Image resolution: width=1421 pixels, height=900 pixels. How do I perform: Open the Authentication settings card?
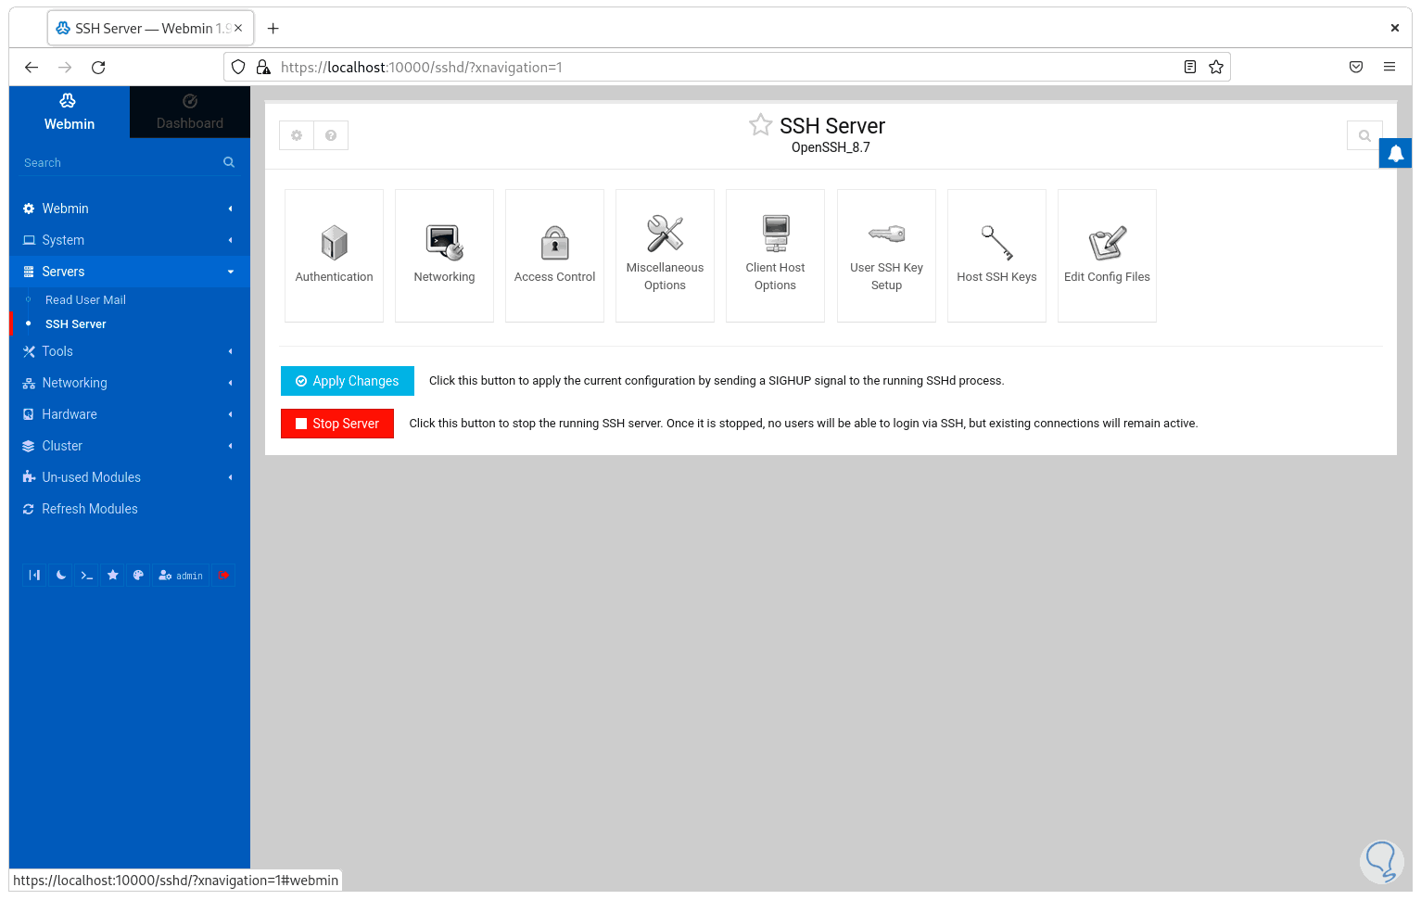(334, 256)
